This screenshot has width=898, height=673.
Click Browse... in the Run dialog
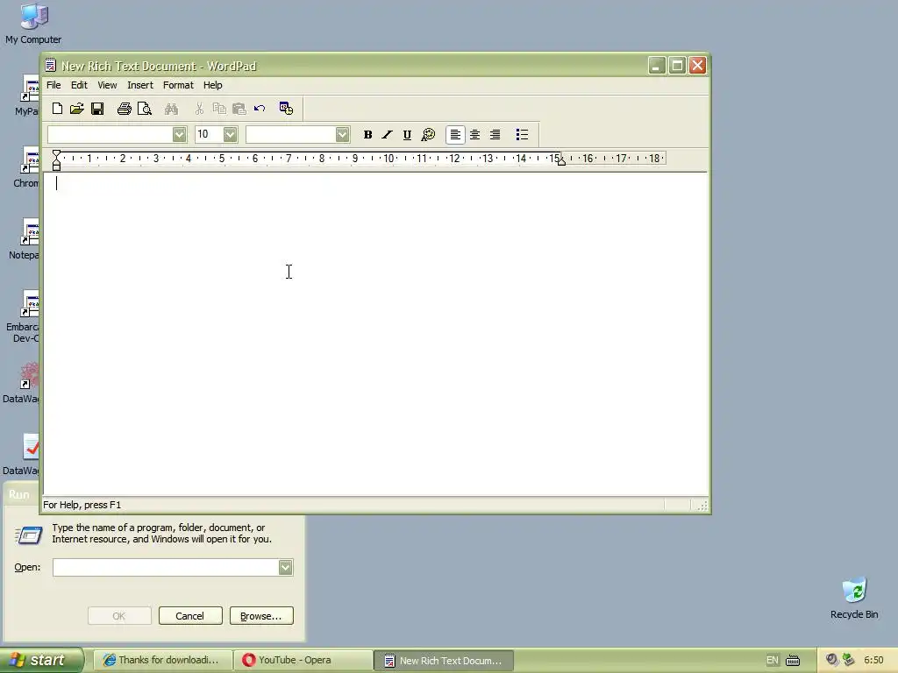click(x=261, y=616)
